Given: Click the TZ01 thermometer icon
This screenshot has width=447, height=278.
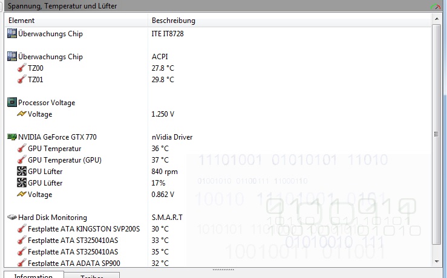Looking at the screenshot, I should 22,79.
